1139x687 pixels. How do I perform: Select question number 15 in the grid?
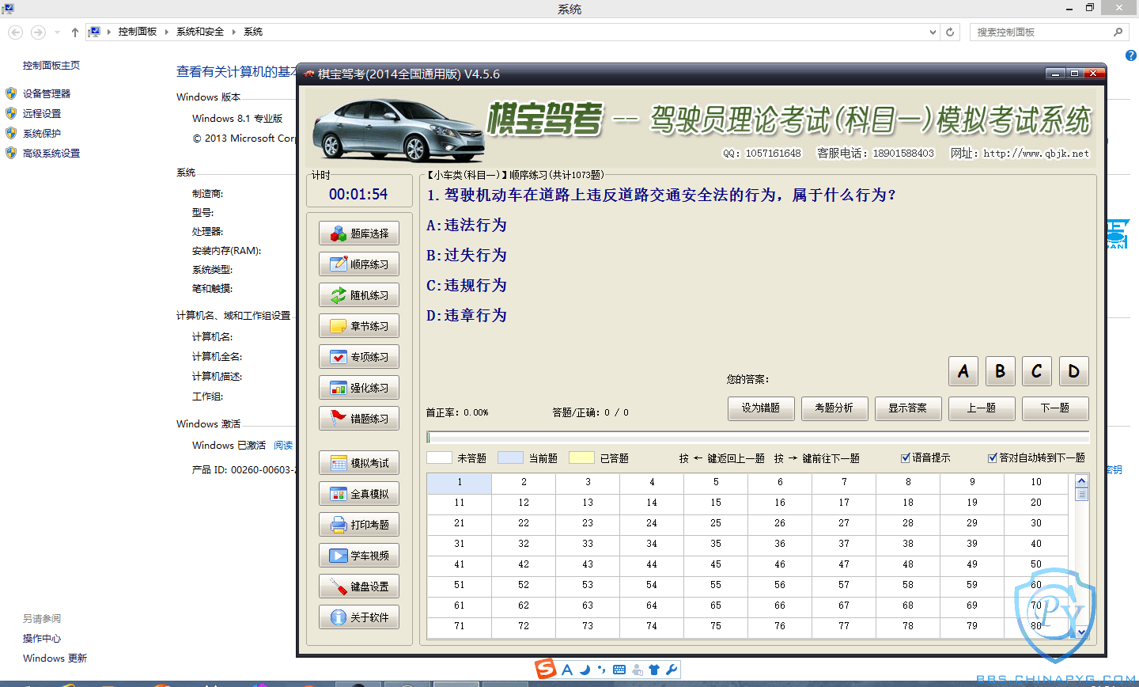coord(716,503)
